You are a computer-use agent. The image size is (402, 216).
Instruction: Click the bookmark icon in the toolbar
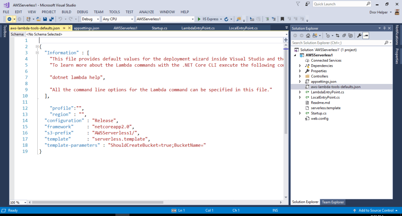pos(282,19)
